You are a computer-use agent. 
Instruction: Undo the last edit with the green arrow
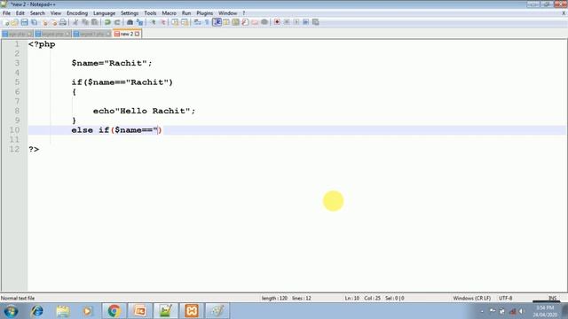(x=107, y=22)
